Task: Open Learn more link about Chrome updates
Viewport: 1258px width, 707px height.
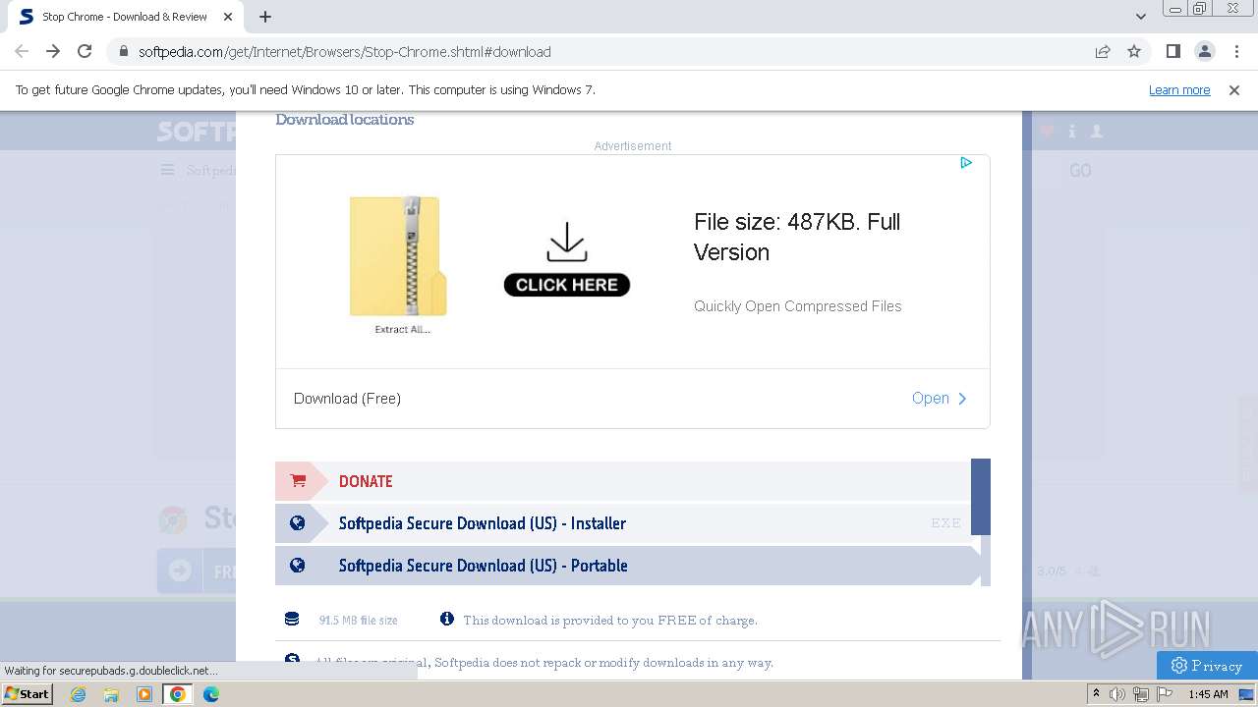Action: [x=1179, y=89]
